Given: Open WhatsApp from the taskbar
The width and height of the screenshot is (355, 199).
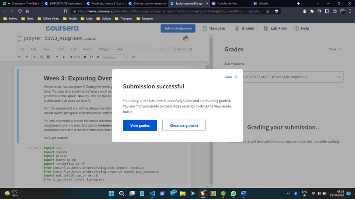Looking at the screenshot, I should pyautogui.click(x=233, y=193).
